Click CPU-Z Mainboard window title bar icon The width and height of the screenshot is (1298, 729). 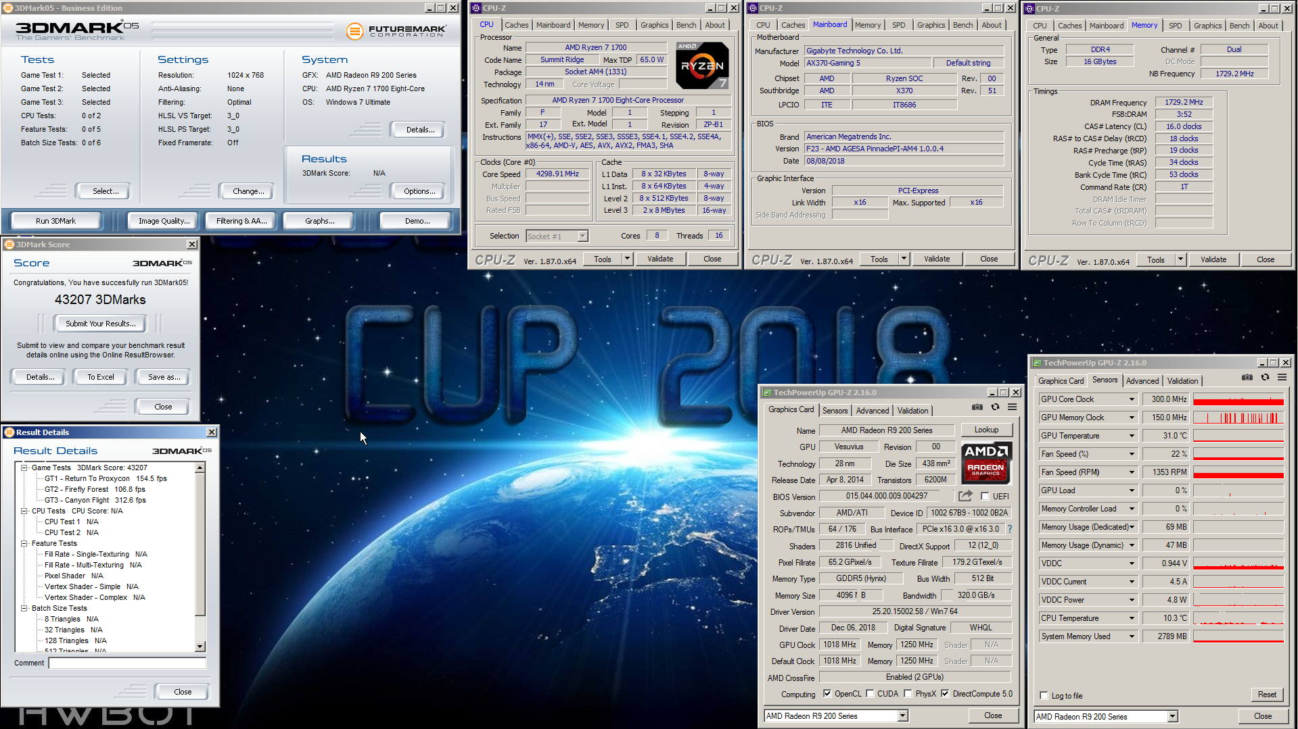(753, 8)
